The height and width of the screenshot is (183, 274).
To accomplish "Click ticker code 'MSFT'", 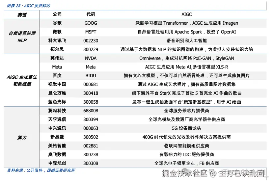I will point(91,32).
